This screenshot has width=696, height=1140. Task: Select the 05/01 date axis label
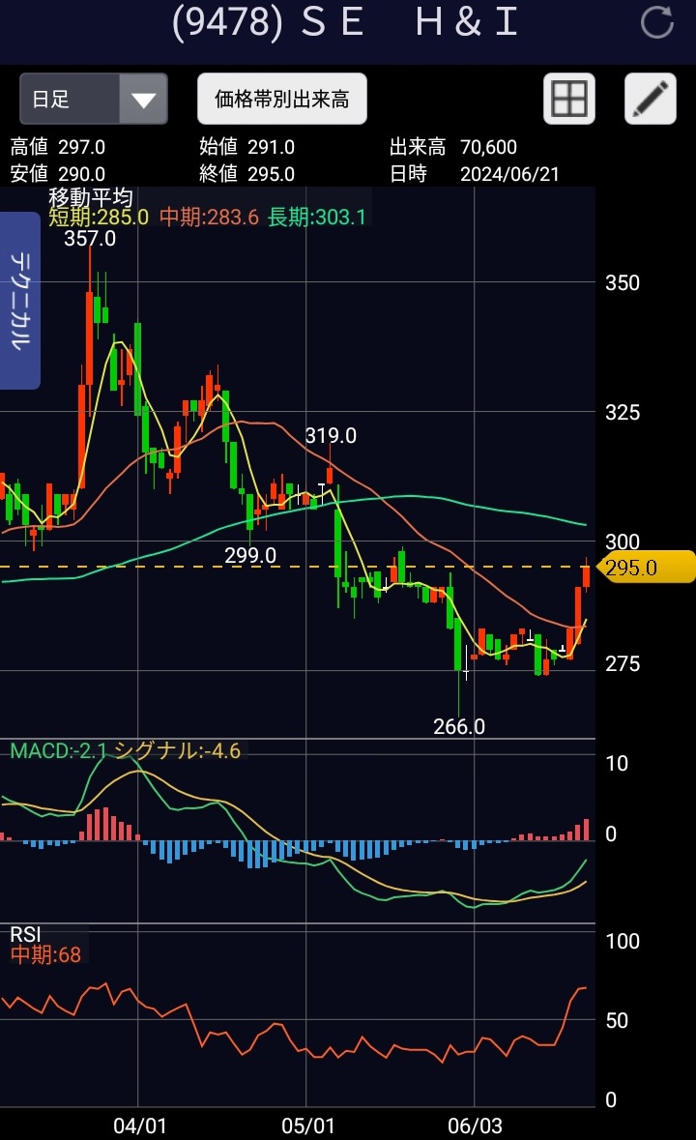click(307, 1125)
